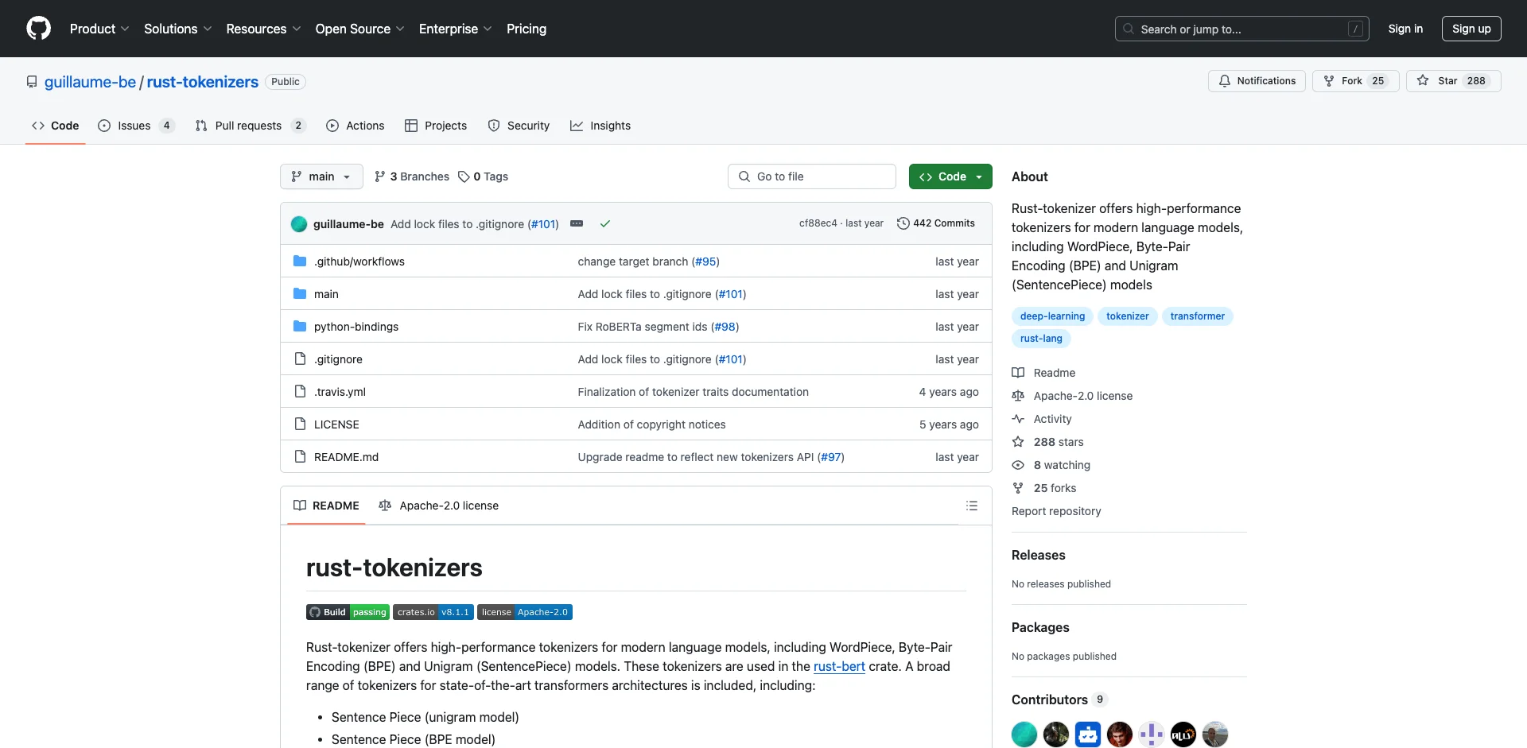Click the license Apache-2.0 badge
The image size is (1527, 748).
coord(525,612)
